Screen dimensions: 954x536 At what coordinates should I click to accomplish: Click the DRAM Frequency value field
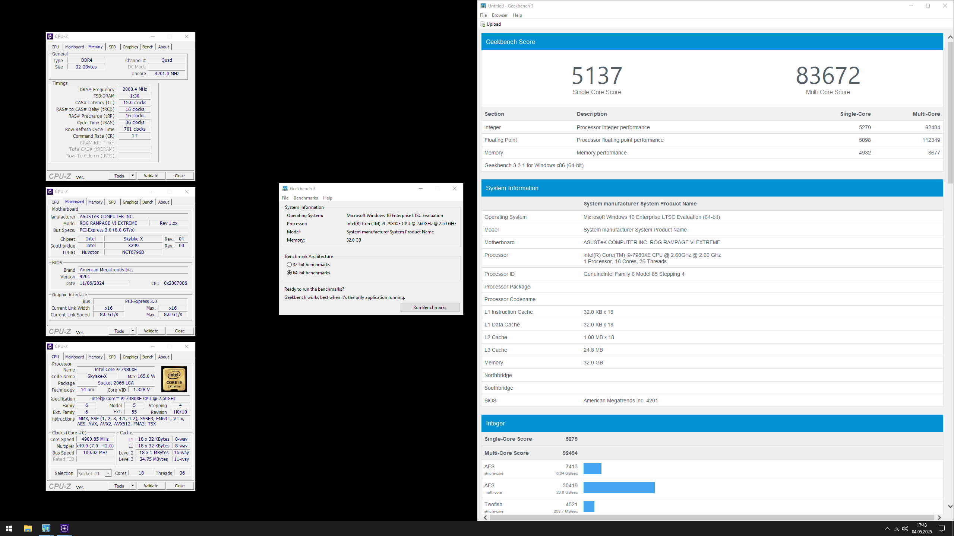[135, 89]
